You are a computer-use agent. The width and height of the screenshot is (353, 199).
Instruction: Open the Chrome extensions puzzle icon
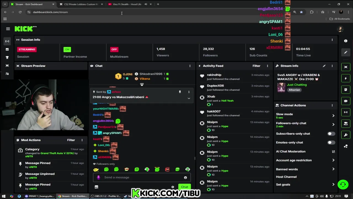tap(312, 12)
